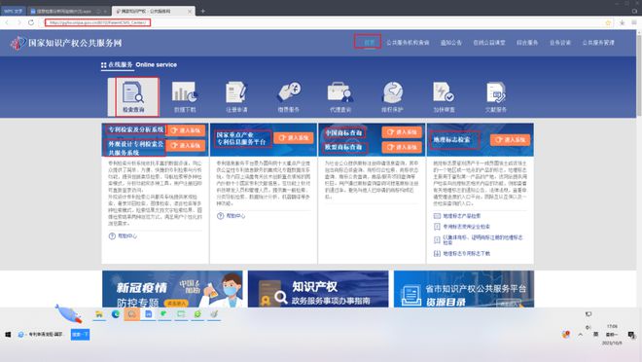Close the active 公共服务网 browser tab

(x=190, y=11)
